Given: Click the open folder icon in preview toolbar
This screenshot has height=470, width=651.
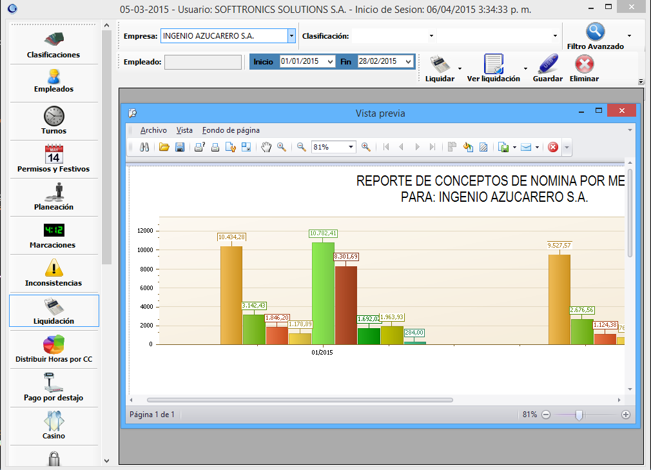Looking at the screenshot, I should 164,147.
